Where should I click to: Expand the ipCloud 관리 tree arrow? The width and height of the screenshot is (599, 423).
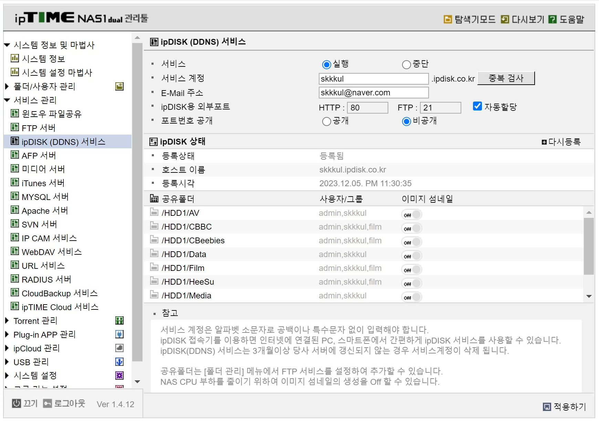[7, 348]
